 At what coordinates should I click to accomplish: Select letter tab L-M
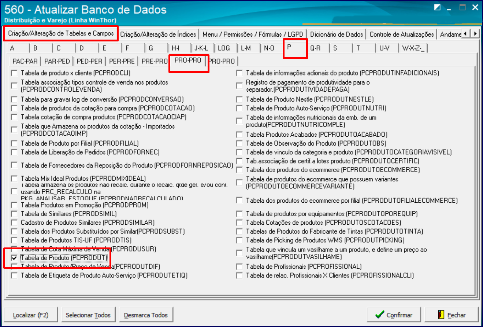click(248, 48)
